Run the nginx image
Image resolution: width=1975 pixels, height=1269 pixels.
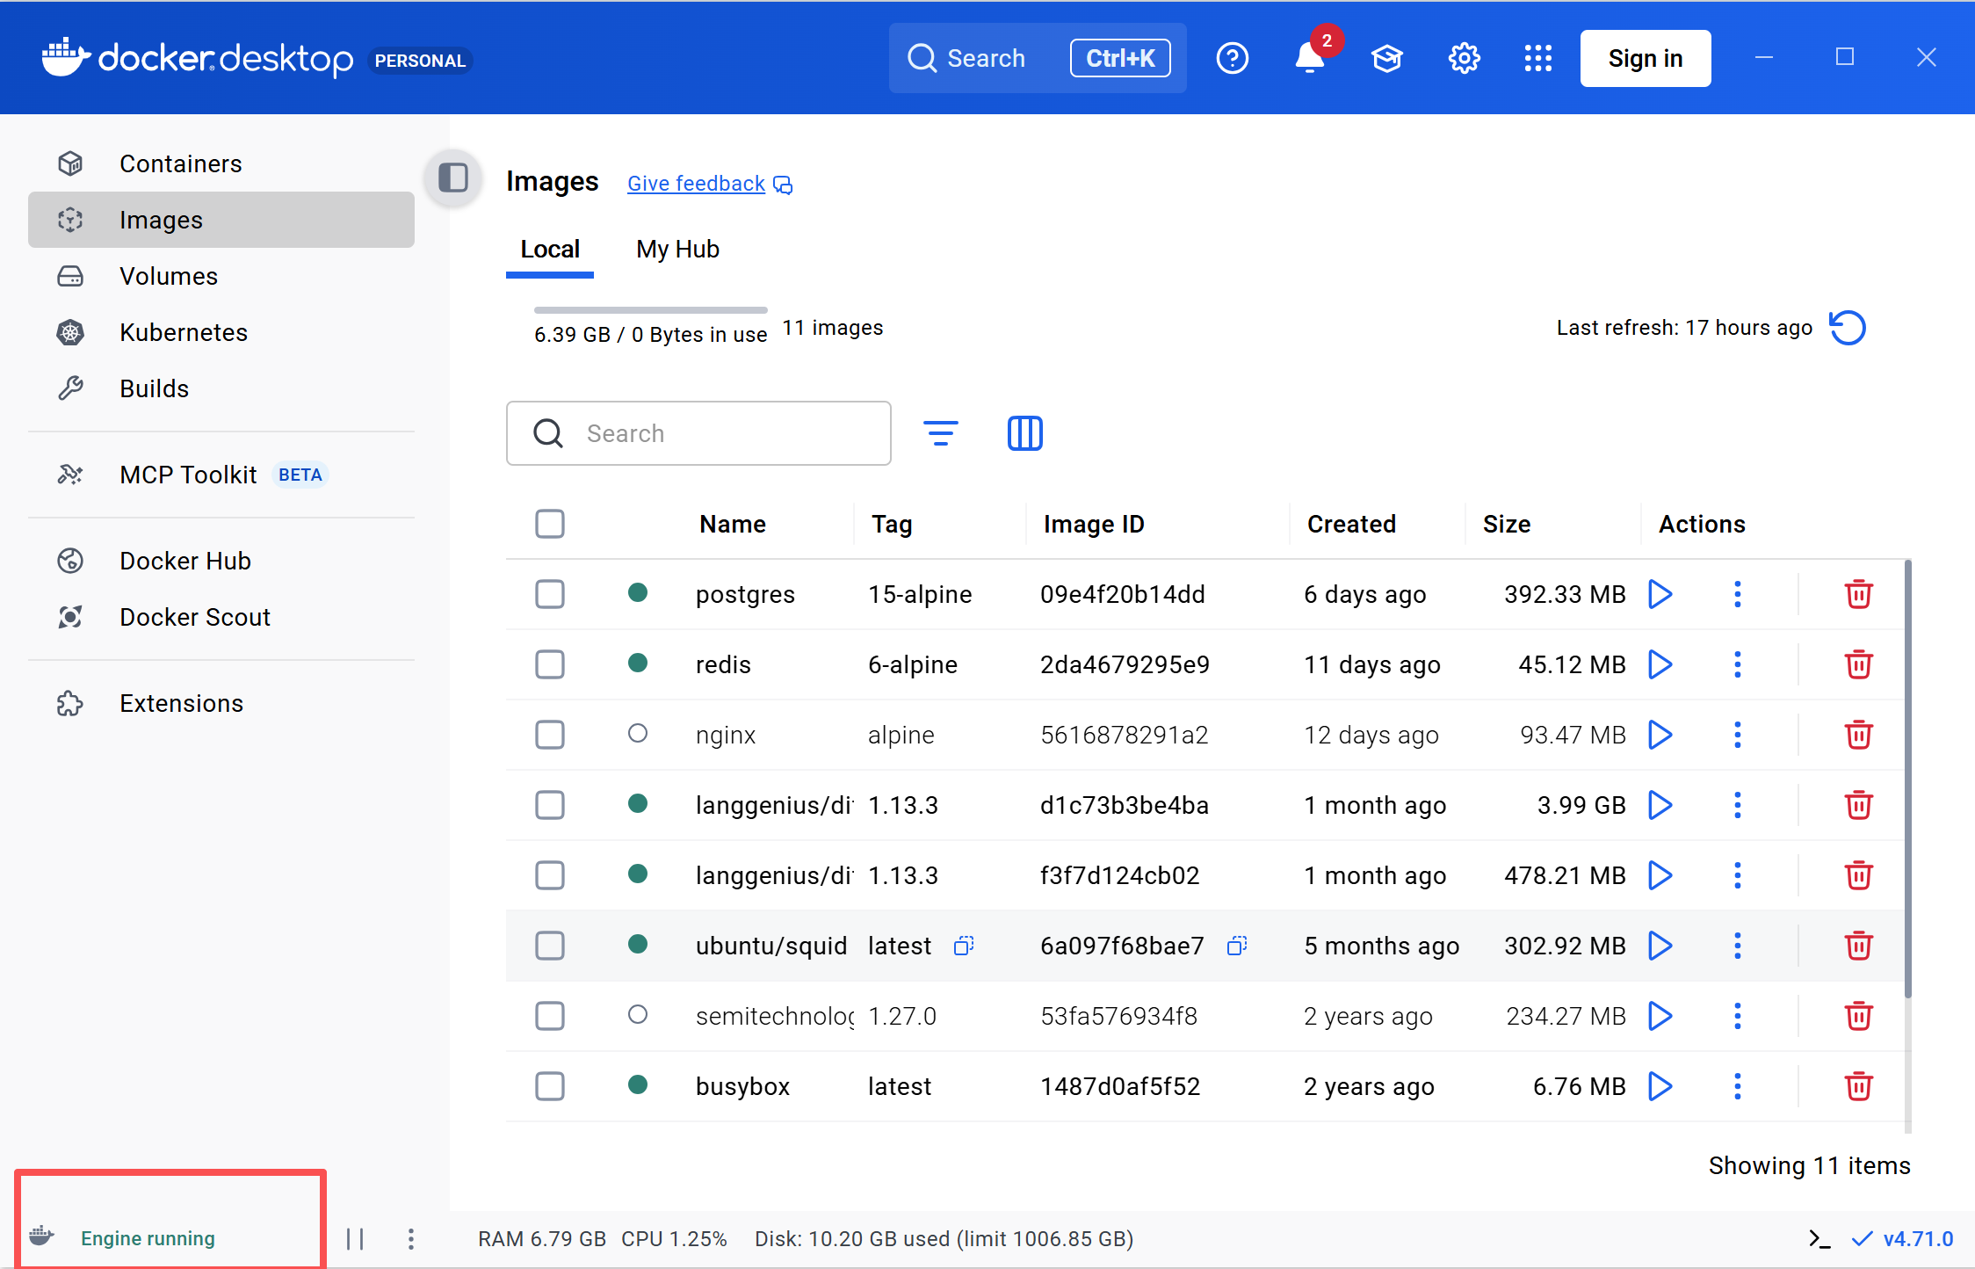[1660, 735]
